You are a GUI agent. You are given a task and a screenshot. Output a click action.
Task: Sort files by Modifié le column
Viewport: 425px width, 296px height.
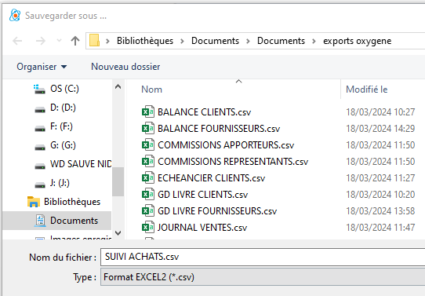pyautogui.click(x=367, y=90)
